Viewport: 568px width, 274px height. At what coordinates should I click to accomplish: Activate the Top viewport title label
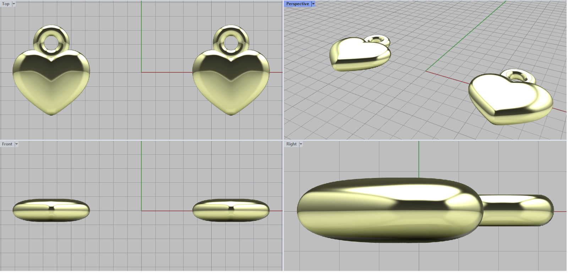pyautogui.click(x=6, y=4)
